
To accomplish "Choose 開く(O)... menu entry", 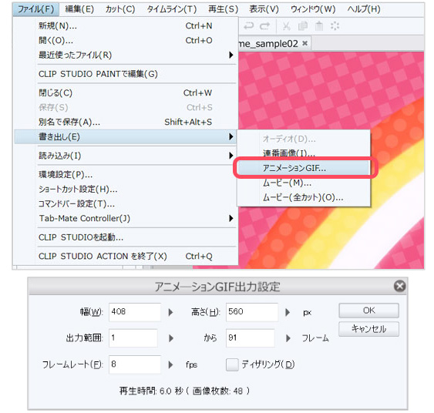I will point(126,41).
